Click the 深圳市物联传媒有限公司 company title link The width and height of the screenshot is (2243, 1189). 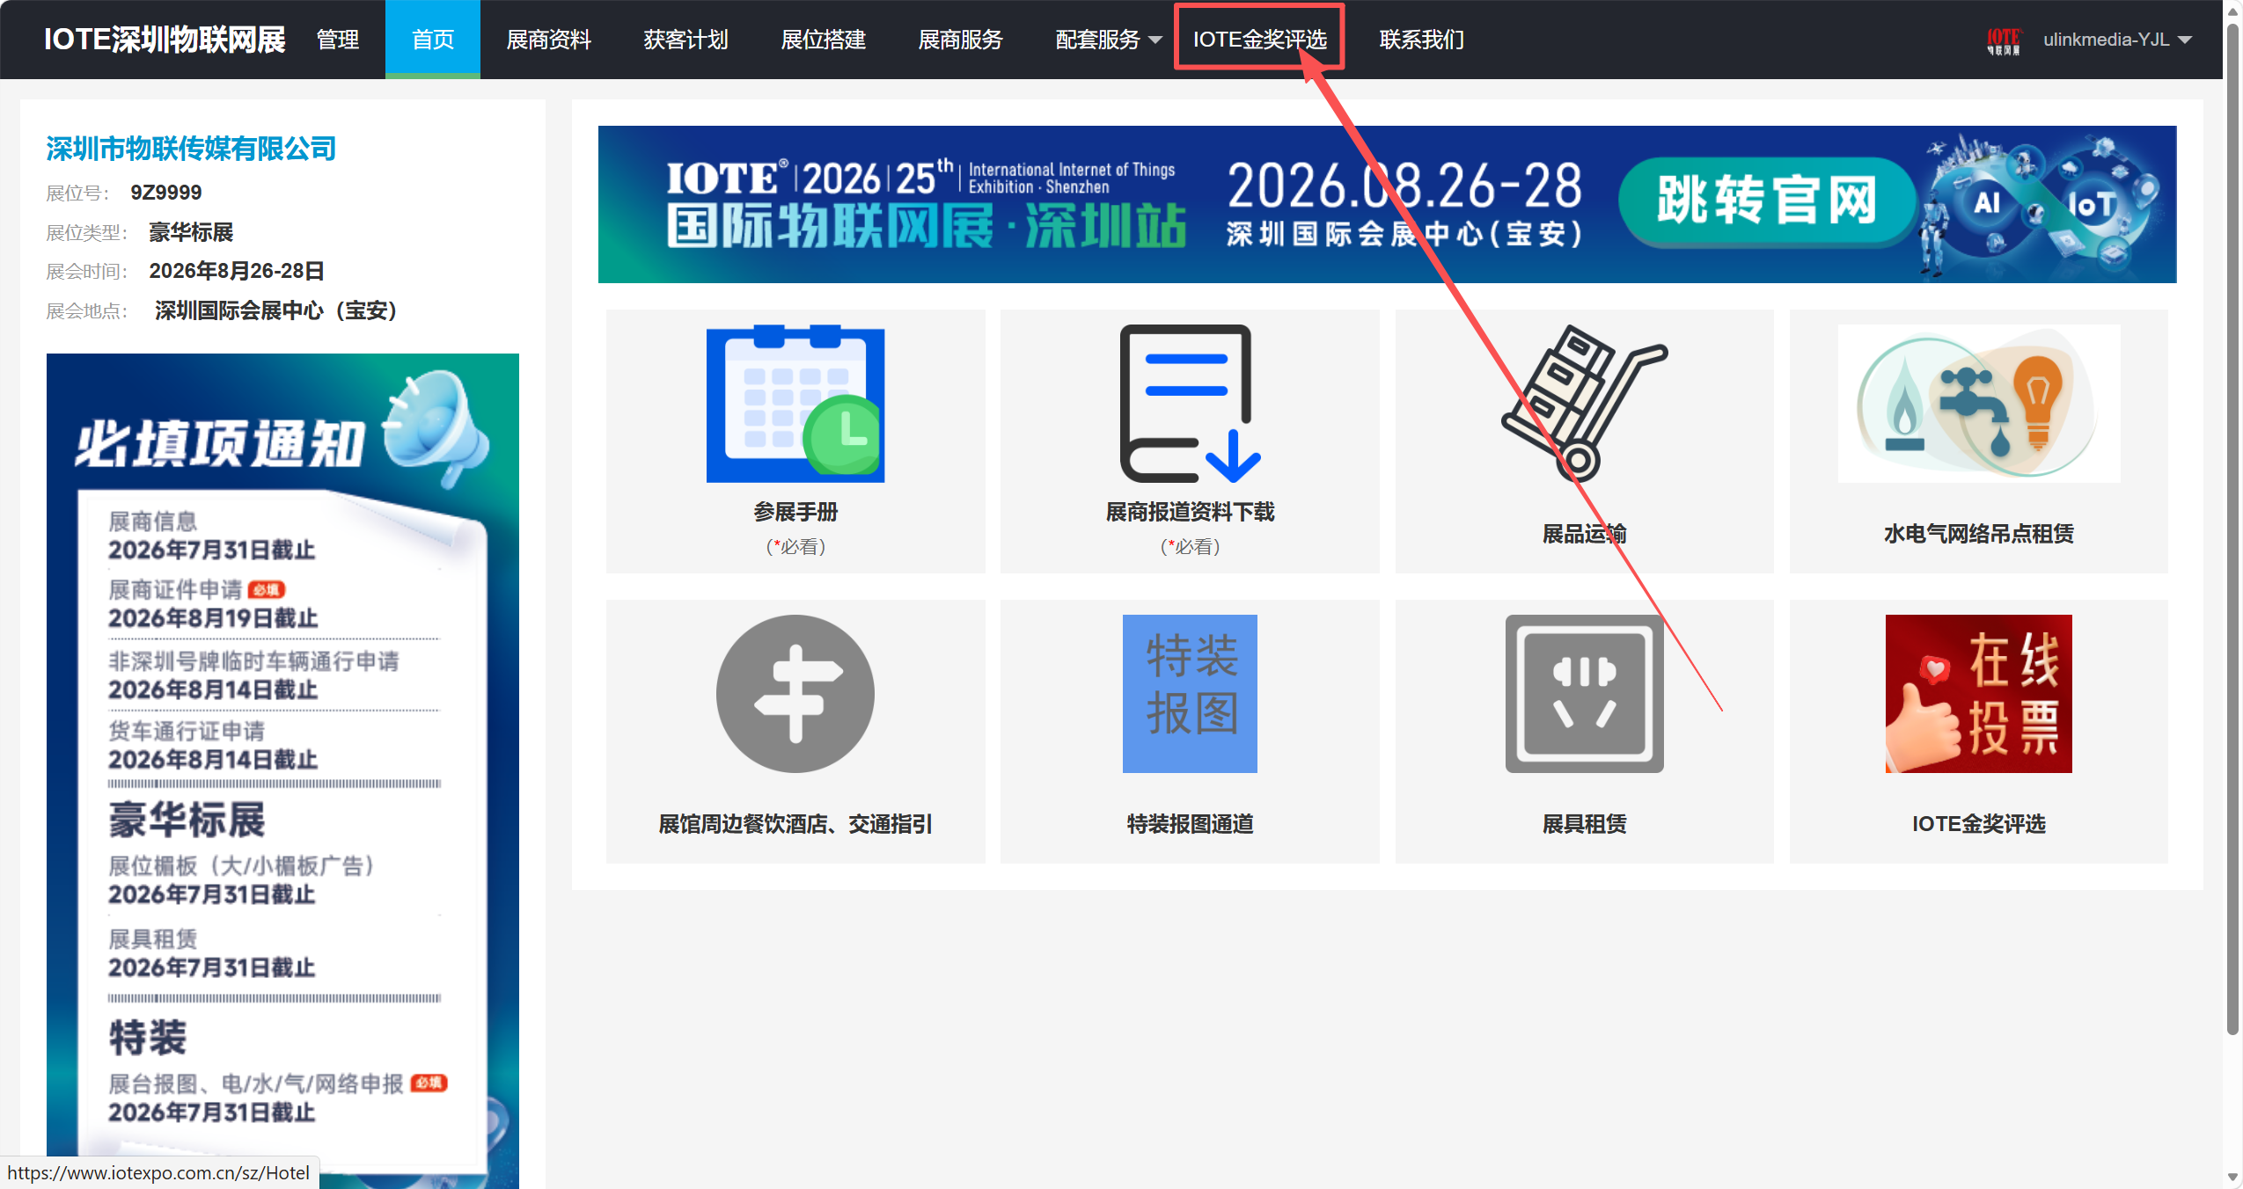(191, 149)
